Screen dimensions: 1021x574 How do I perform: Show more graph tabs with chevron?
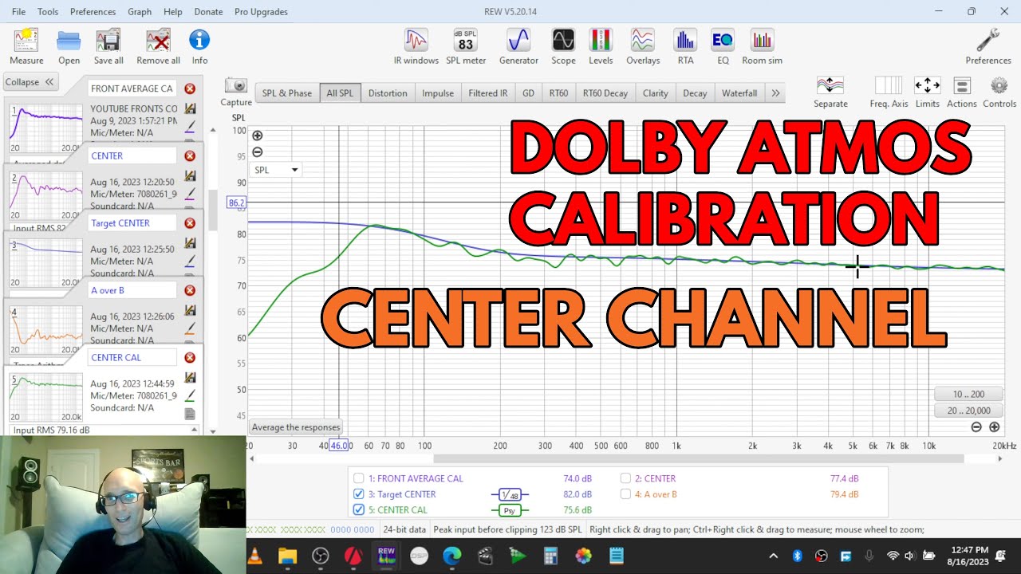click(x=775, y=93)
